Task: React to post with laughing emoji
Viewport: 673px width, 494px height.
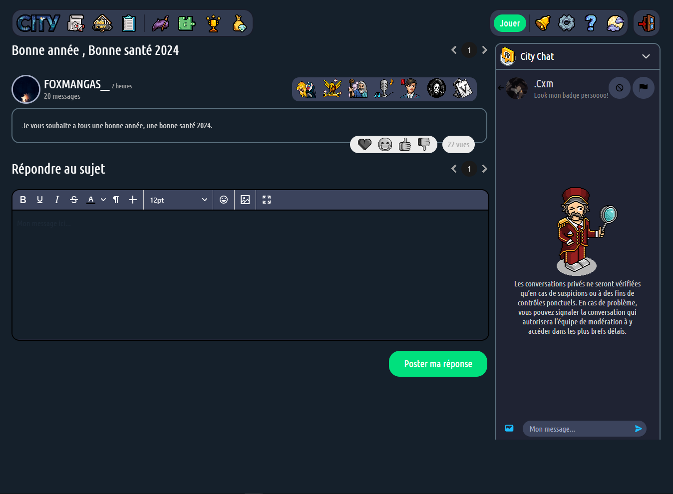Action: (385, 145)
